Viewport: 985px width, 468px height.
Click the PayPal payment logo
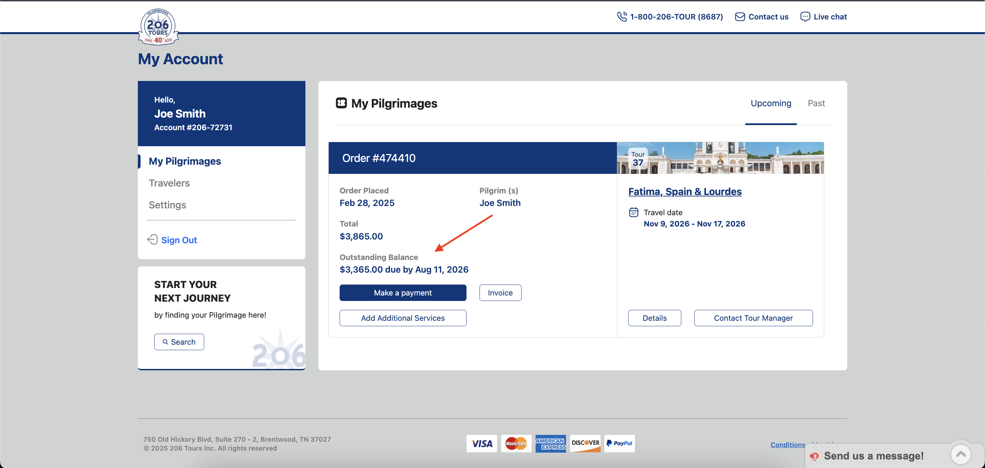[619, 443]
